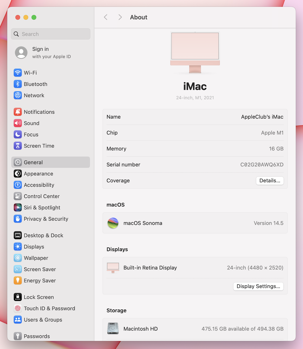
Task: Select the Network globe icon
Action: [x=18, y=95]
